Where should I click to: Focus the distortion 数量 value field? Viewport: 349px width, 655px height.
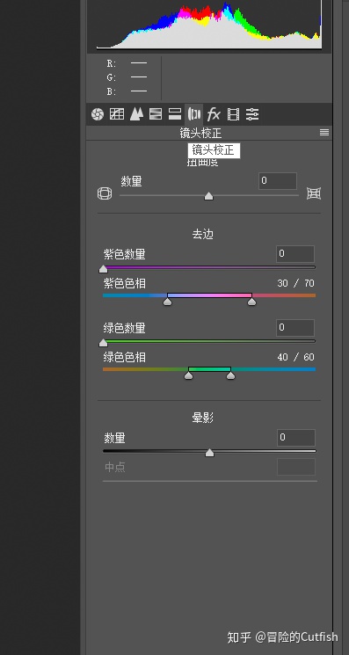(278, 181)
